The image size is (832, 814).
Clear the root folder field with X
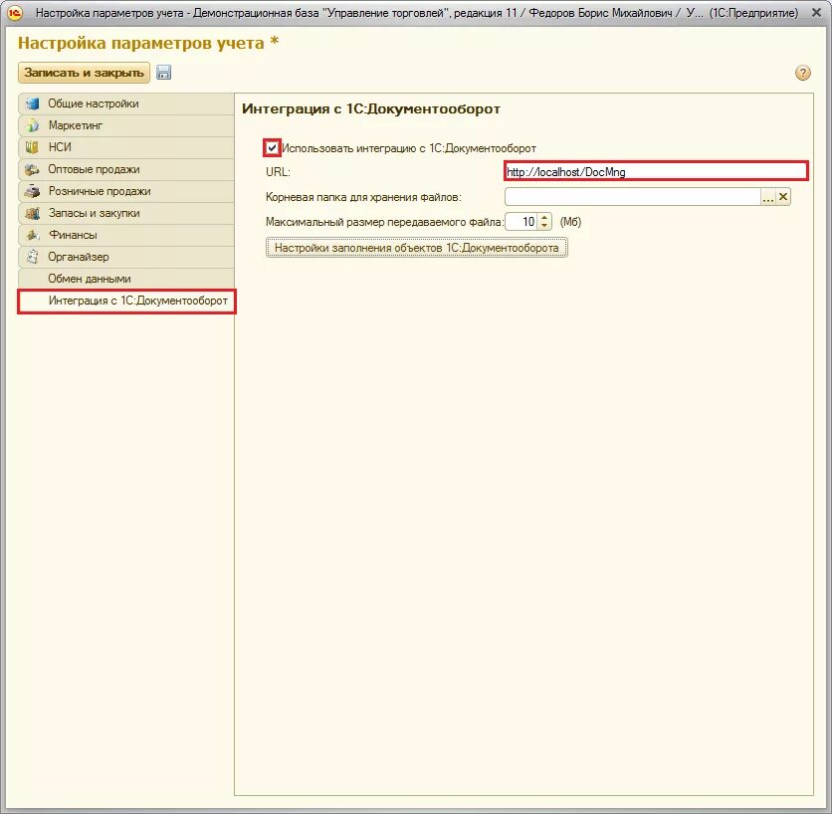[x=783, y=197]
